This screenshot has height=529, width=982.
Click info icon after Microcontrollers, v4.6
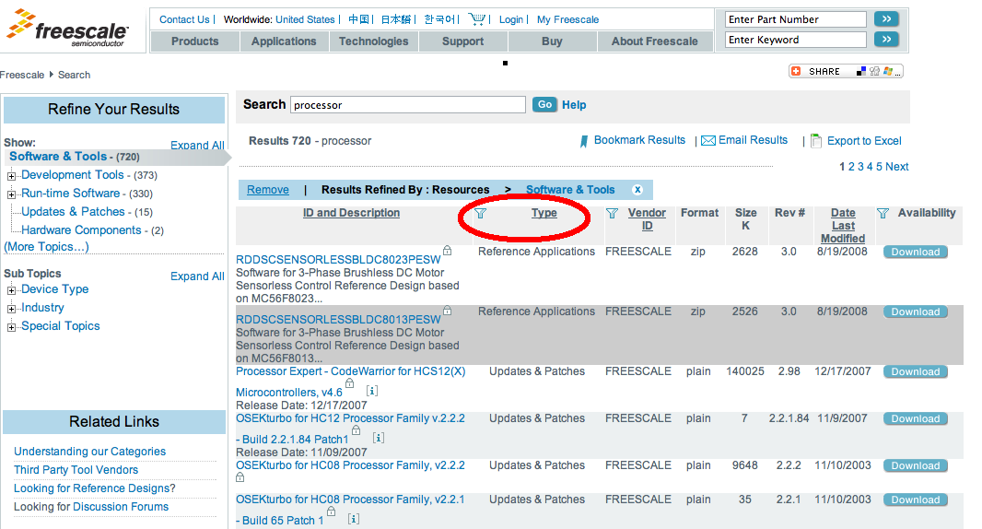click(x=372, y=391)
